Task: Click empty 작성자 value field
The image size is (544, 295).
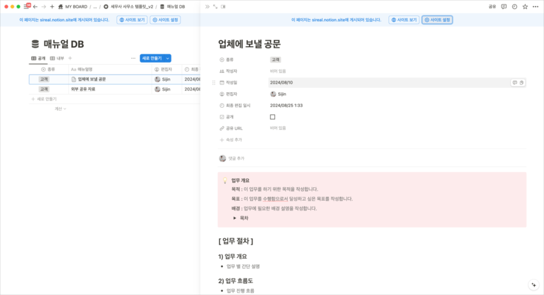Action: coord(397,71)
